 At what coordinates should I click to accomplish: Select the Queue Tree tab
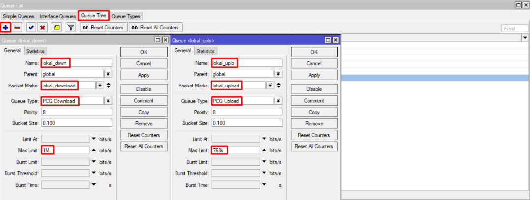tap(94, 16)
